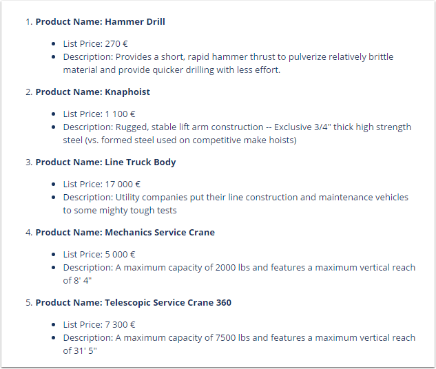436x369 pixels.
Task: Click the Mechanics Service Crane heading
Action: pos(125,232)
